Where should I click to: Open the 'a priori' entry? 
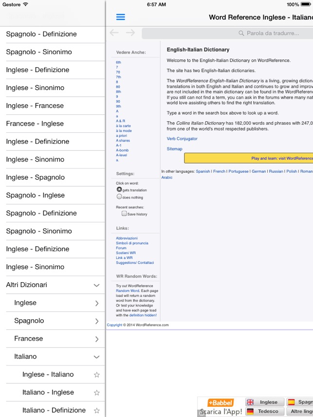click(x=121, y=136)
